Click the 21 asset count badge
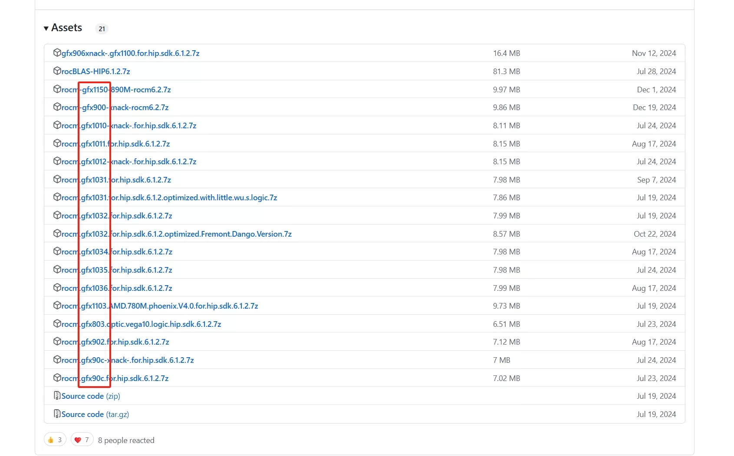 click(x=102, y=29)
